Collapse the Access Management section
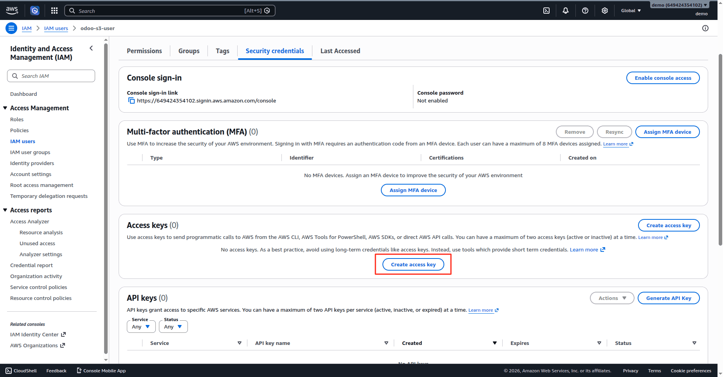Viewport: 723px width, 377px height. tap(5, 108)
